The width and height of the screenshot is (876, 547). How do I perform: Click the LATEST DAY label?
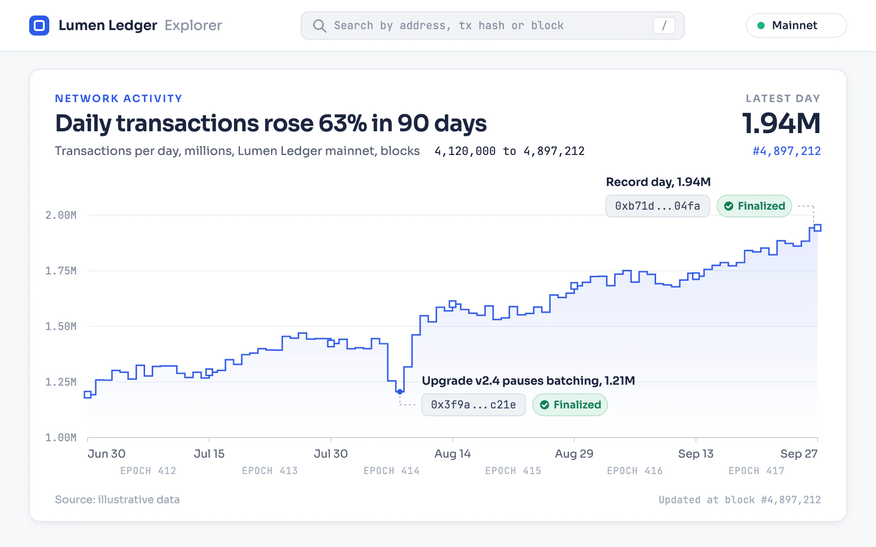tap(783, 98)
